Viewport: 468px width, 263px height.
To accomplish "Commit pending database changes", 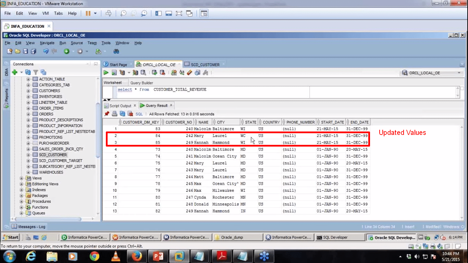I will 155,72.
